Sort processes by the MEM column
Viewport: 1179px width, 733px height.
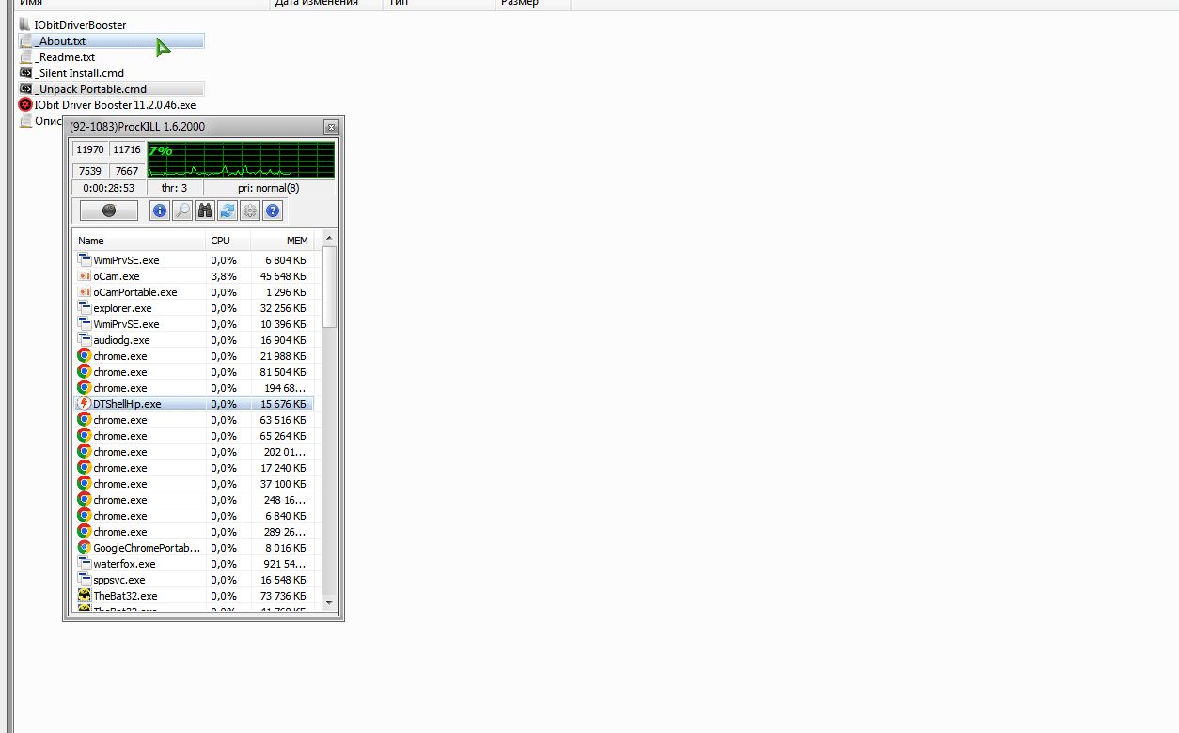[x=282, y=241]
